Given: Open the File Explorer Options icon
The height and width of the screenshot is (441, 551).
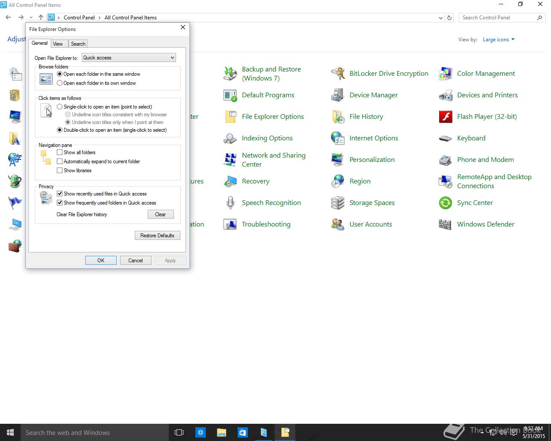Looking at the screenshot, I should point(230,117).
